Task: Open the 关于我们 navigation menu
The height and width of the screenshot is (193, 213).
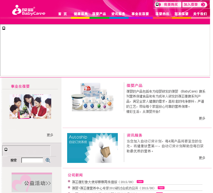Action: pos(200,14)
